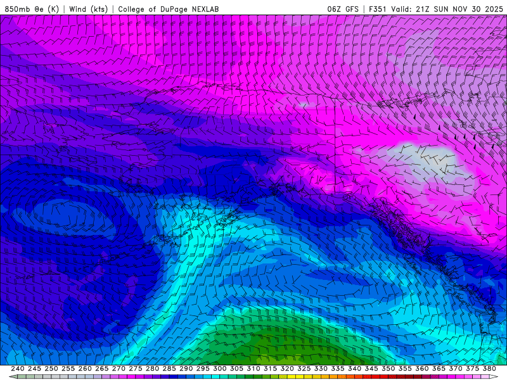This screenshot has width=507, height=380.
Task: Click the 310 value on color scale
Action: [x=253, y=369]
